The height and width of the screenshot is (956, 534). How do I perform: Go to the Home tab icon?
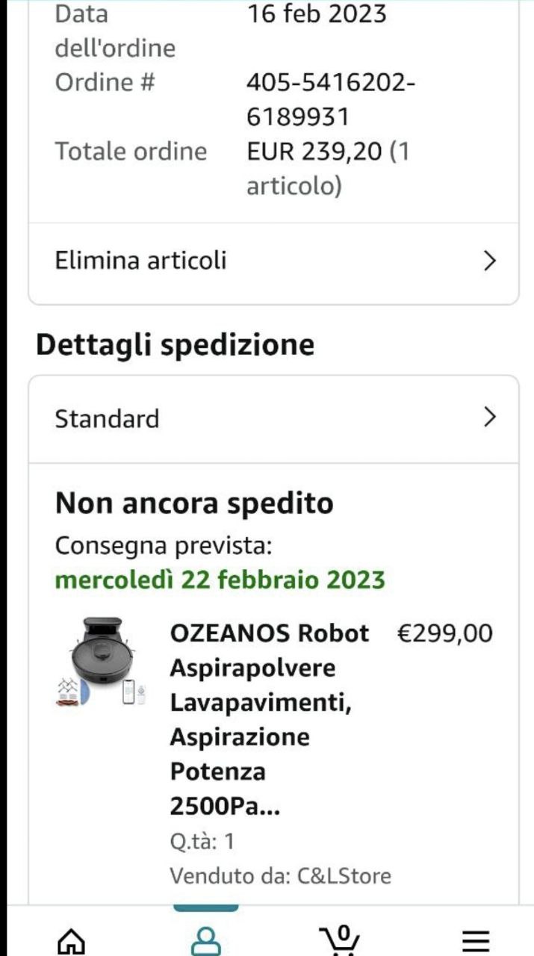71,941
